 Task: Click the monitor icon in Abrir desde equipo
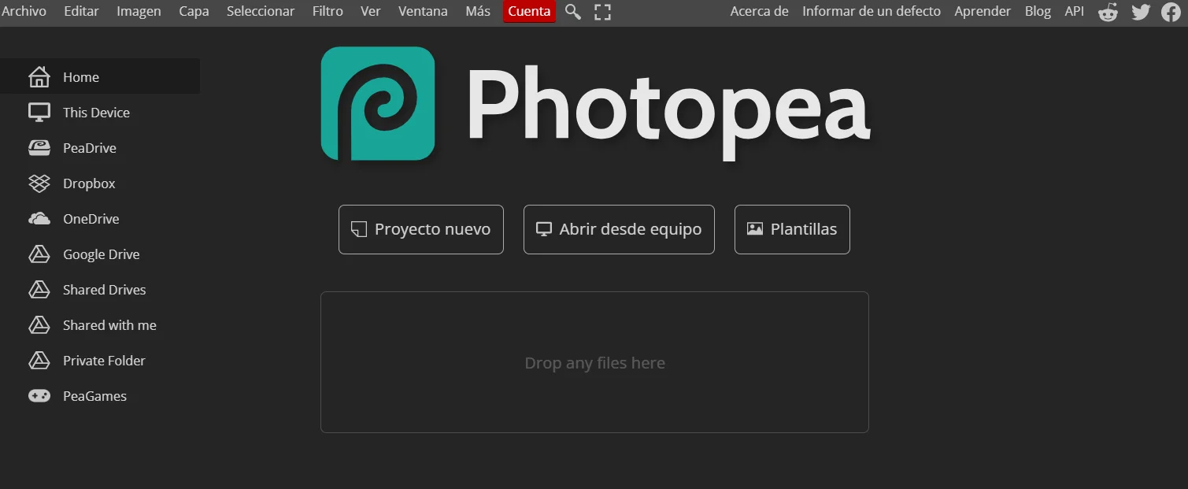[x=544, y=229]
